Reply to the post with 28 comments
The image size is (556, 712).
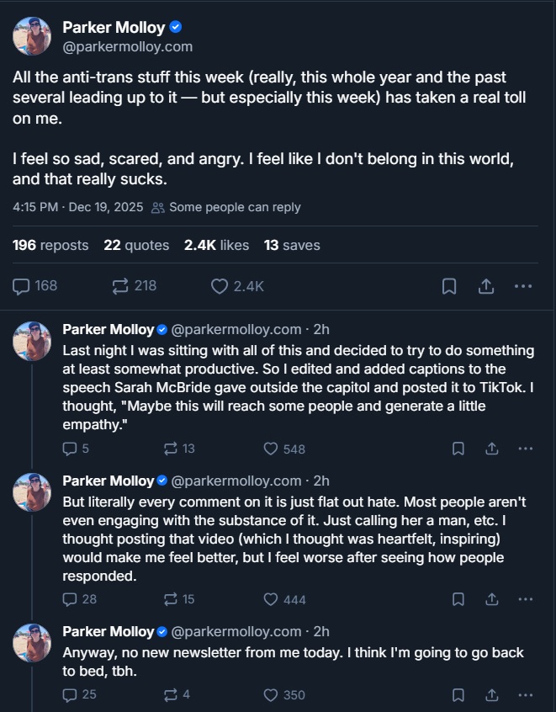pyautogui.click(x=71, y=599)
